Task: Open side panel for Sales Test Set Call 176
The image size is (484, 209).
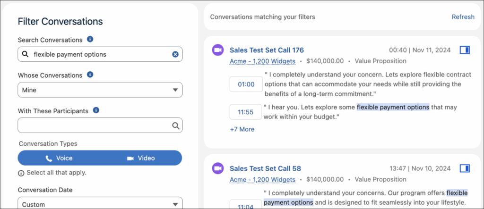Action: coord(465,50)
